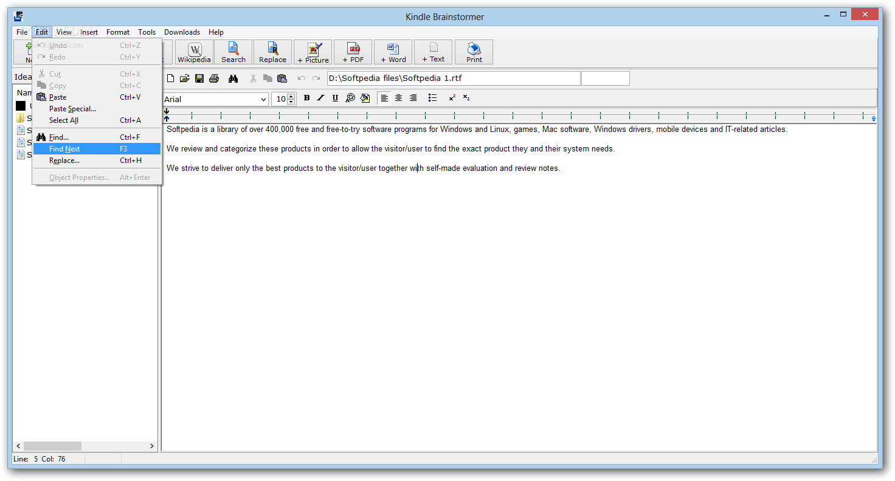The height and width of the screenshot is (481, 895).
Task: Open Wikipedia lookup from the main toolbar
Action: [194, 52]
